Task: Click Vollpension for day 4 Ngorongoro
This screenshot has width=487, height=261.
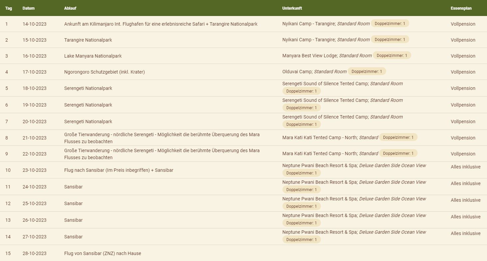Action: [x=463, y=72]
